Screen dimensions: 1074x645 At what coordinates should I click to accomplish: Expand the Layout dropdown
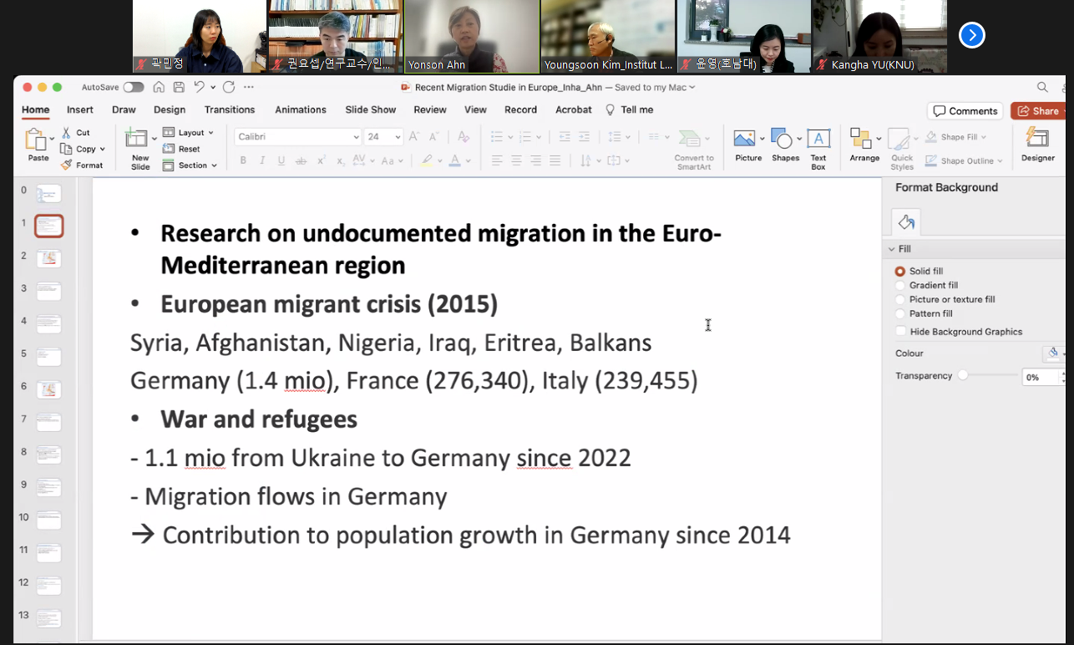coord(210,133)
